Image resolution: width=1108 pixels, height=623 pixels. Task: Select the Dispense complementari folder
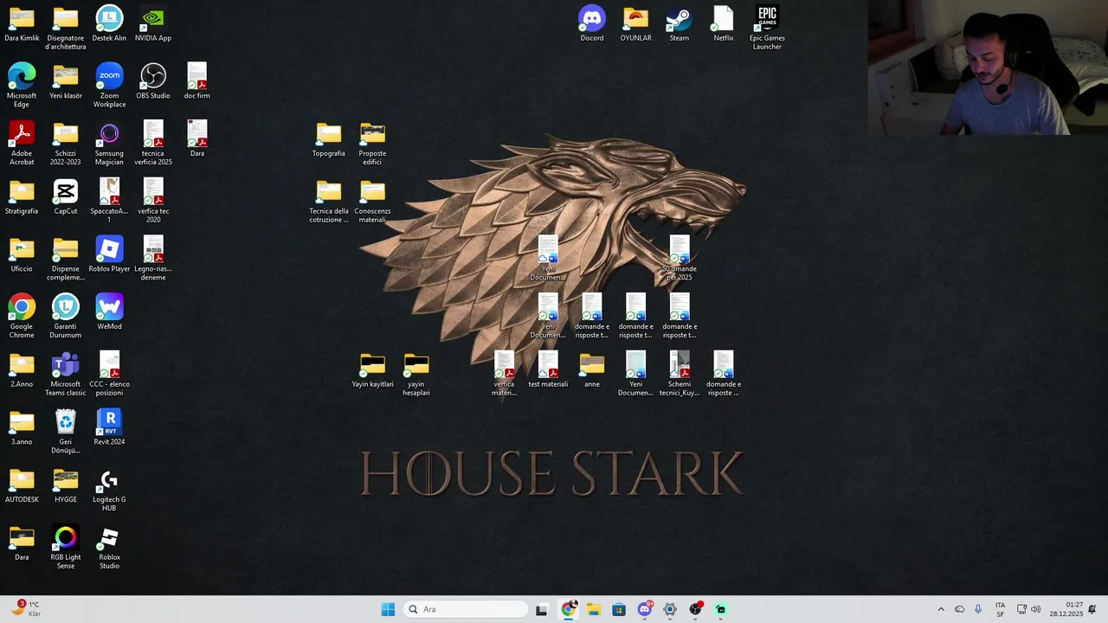click(66, 258)
